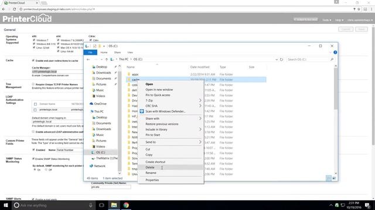Click the Explorer help question icon
375x210 pixels.
(x=335, y=52)
